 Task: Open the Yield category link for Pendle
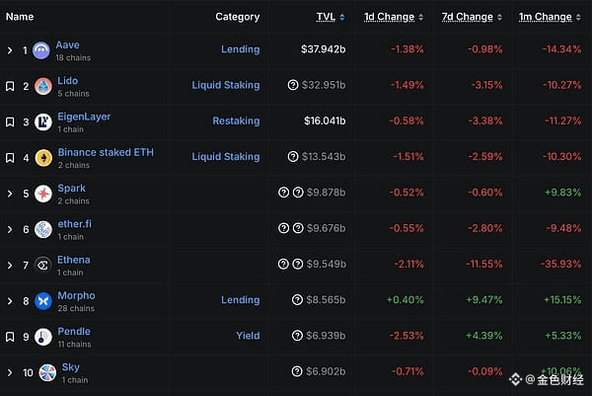pos(248,336)
